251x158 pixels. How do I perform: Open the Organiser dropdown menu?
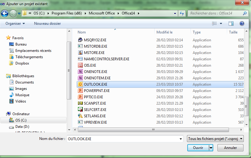(x=15, y=24)
